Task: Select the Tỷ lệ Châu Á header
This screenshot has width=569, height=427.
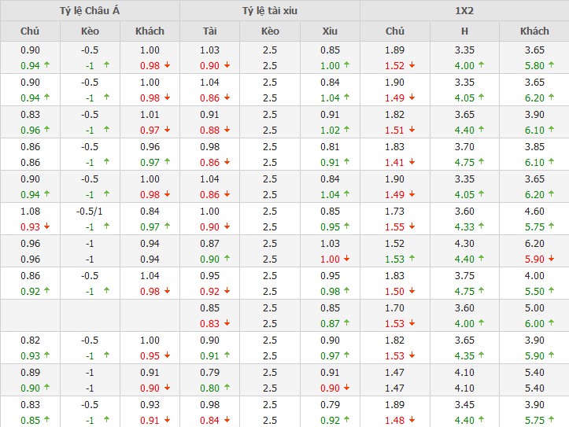Action: [x=90, y=10]
